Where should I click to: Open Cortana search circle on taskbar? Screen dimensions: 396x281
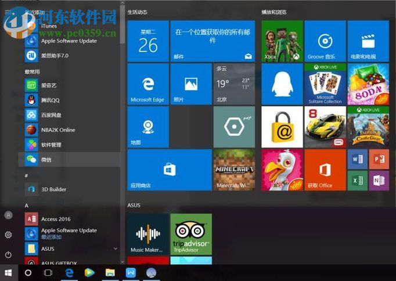tap(28, 273)
